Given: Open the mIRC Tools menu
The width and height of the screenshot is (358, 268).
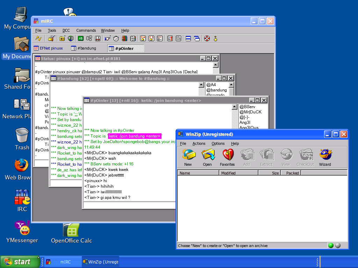Looking at the screenshot, I should [52, 30].
